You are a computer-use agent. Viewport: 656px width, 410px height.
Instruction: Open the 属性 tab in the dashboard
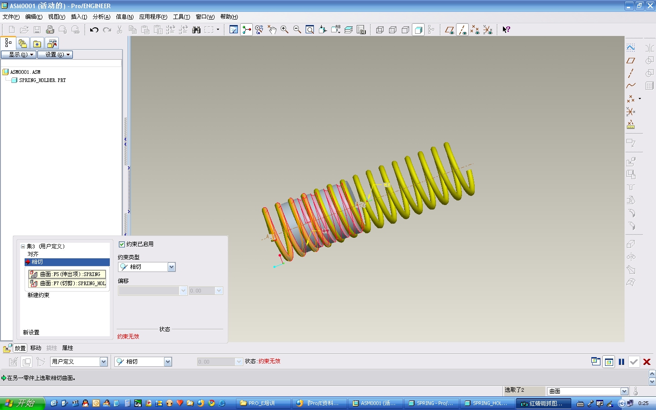pos(67,348)
